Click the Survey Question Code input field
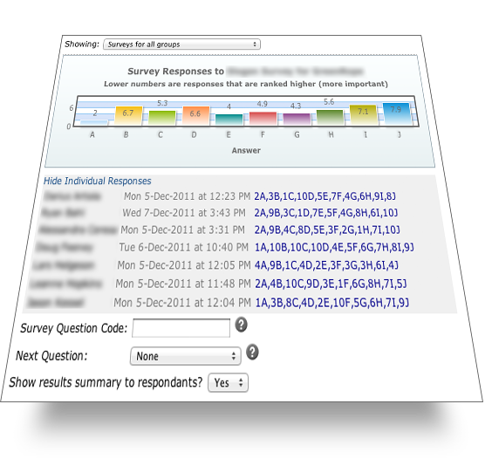The height and width of the screenshot is (459, 485). [181, 328]
